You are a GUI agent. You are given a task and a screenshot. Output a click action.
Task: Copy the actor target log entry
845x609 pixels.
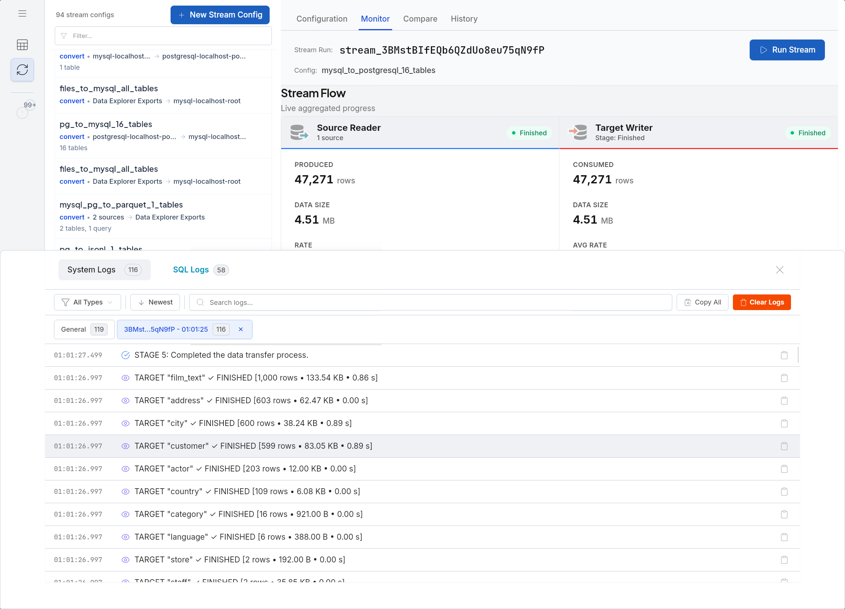pos(784,469)
